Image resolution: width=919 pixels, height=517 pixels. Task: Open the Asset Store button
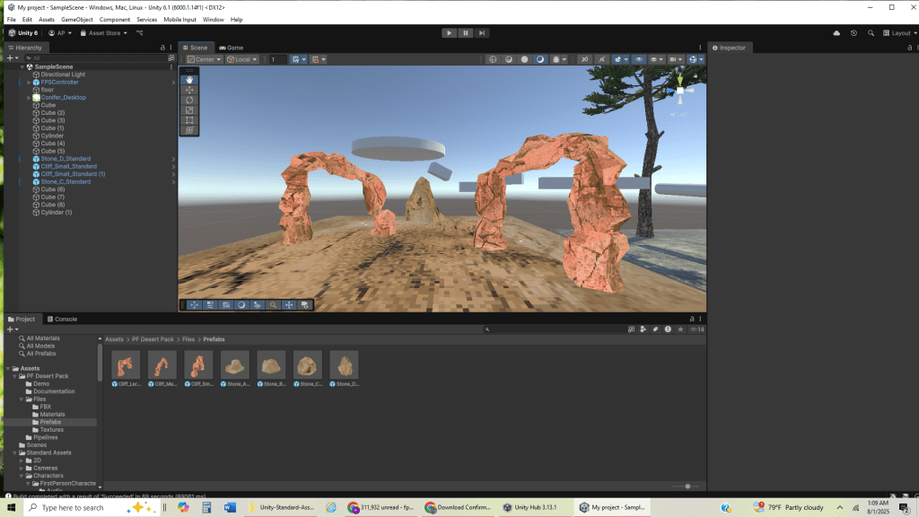104,33
